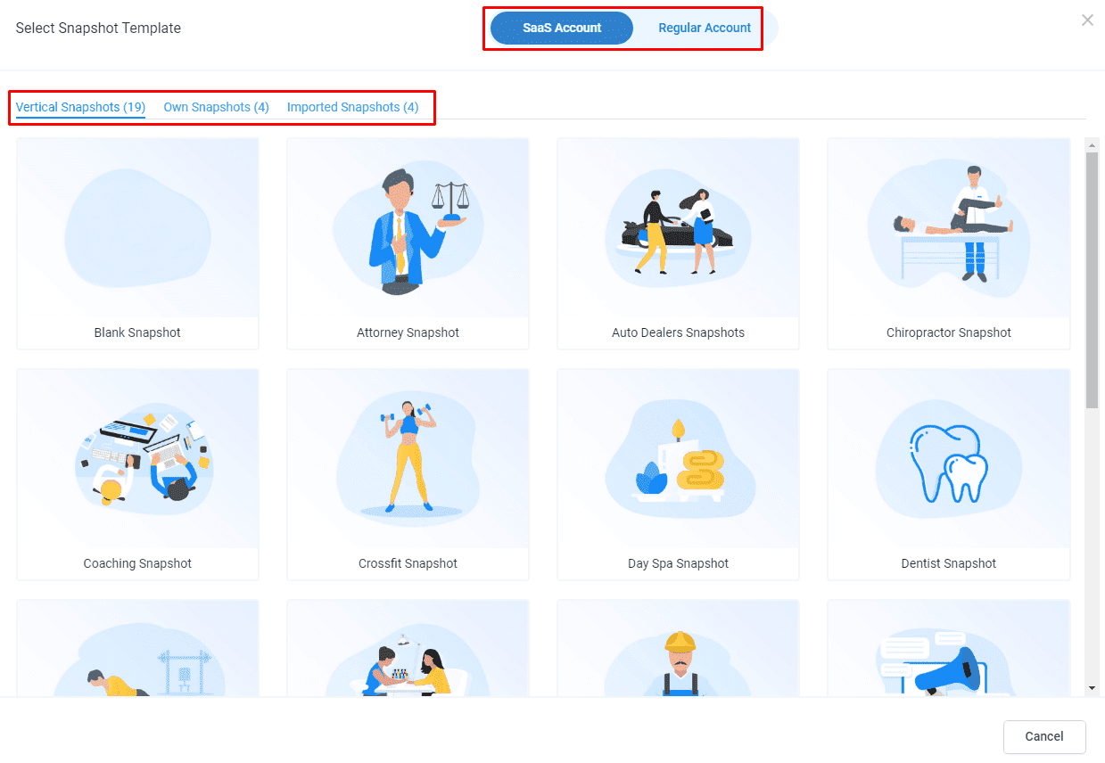Select the card showing two people at a table
The image size is (1105, 763).
tap(408, 648)
